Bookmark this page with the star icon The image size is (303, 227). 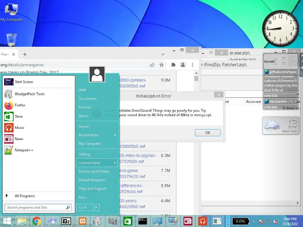point(162,65)
